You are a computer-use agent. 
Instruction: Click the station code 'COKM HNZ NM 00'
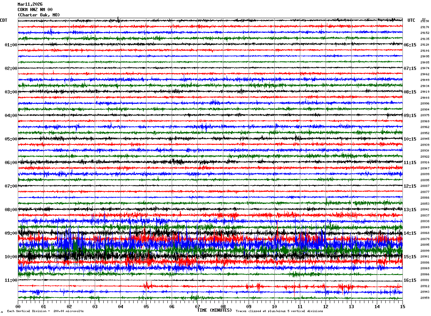coord(35,10)
